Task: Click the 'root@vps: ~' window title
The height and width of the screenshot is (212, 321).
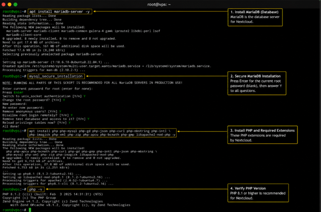Action: (159, 4)
